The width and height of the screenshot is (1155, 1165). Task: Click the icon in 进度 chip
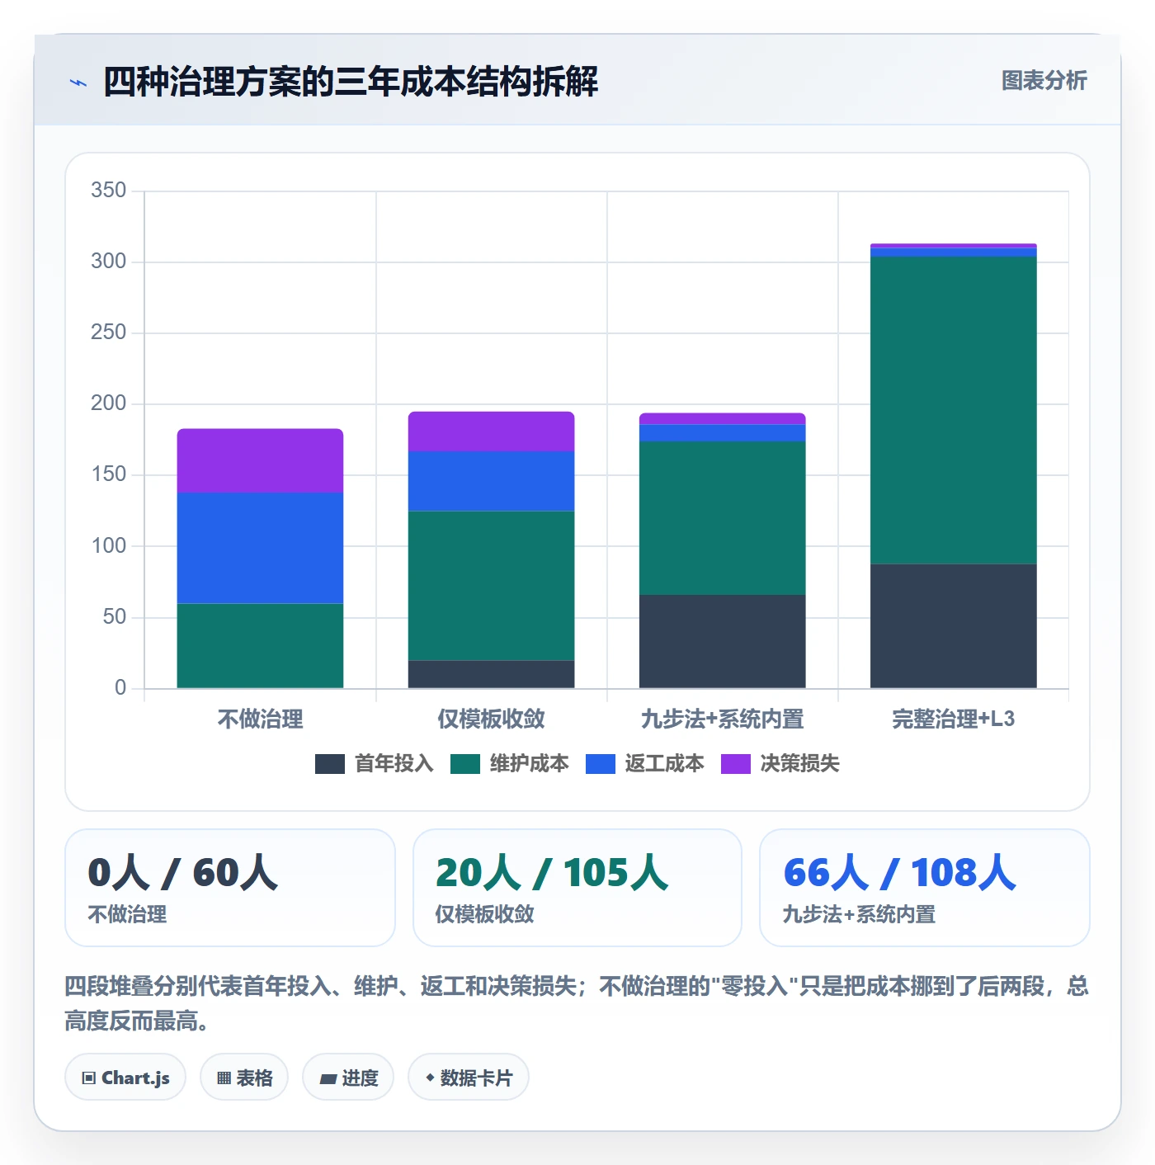[x=328, y=1079]
